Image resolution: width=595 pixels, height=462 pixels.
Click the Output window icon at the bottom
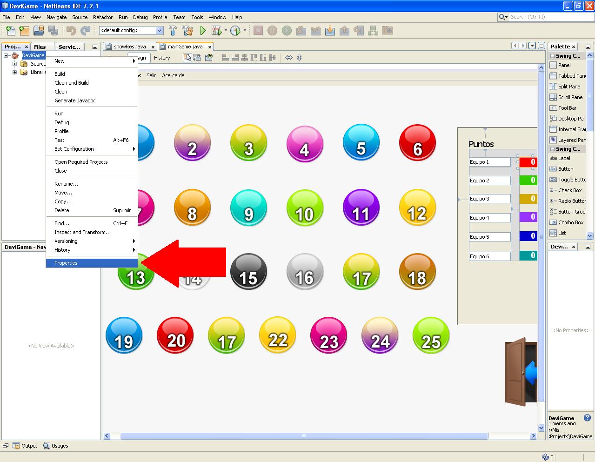(x=16, y=446)
